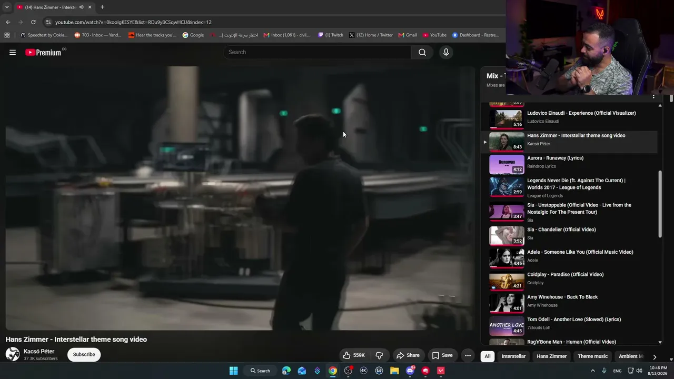Start voice search with microphone icon
674x379 pixels.
446,52
